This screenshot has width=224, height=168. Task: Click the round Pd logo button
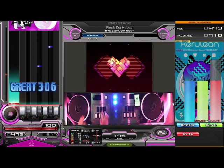[162, 133]
